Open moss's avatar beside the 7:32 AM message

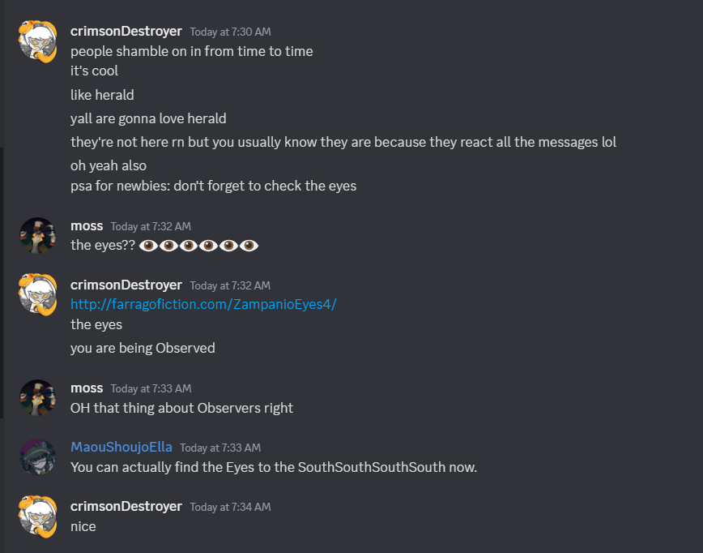pos(37,235)
